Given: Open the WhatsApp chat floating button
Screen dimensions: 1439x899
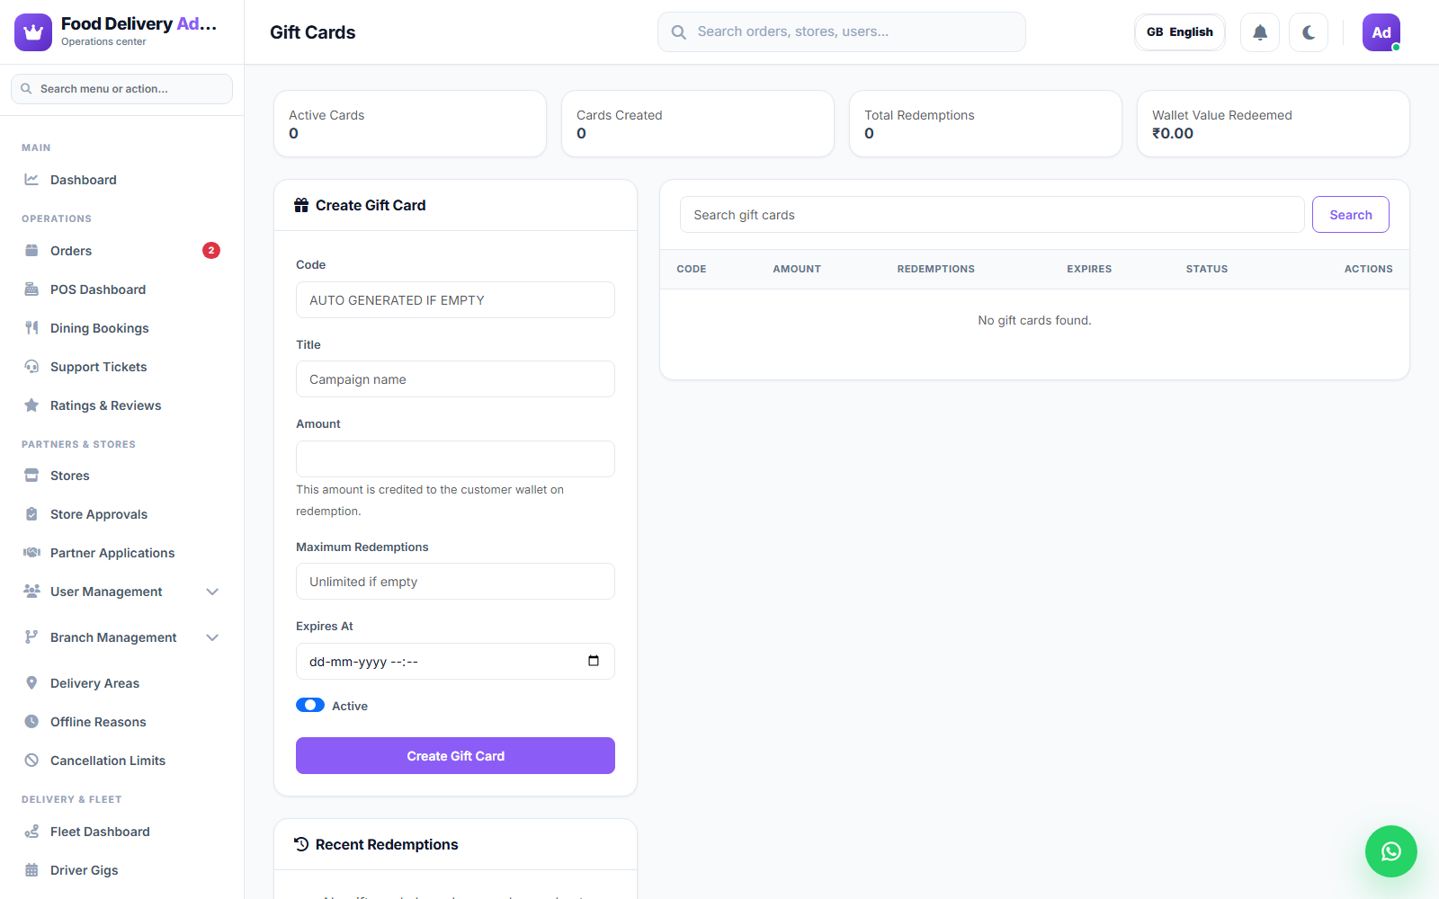Looking at the screenshot, I should click(1391, 851).
